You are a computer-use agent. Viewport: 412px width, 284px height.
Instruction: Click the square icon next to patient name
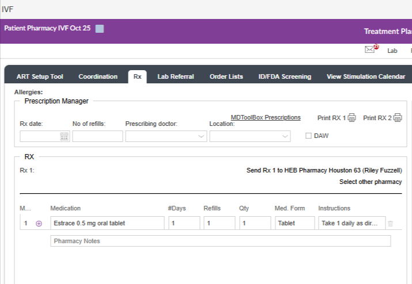(x=100, y=28)
